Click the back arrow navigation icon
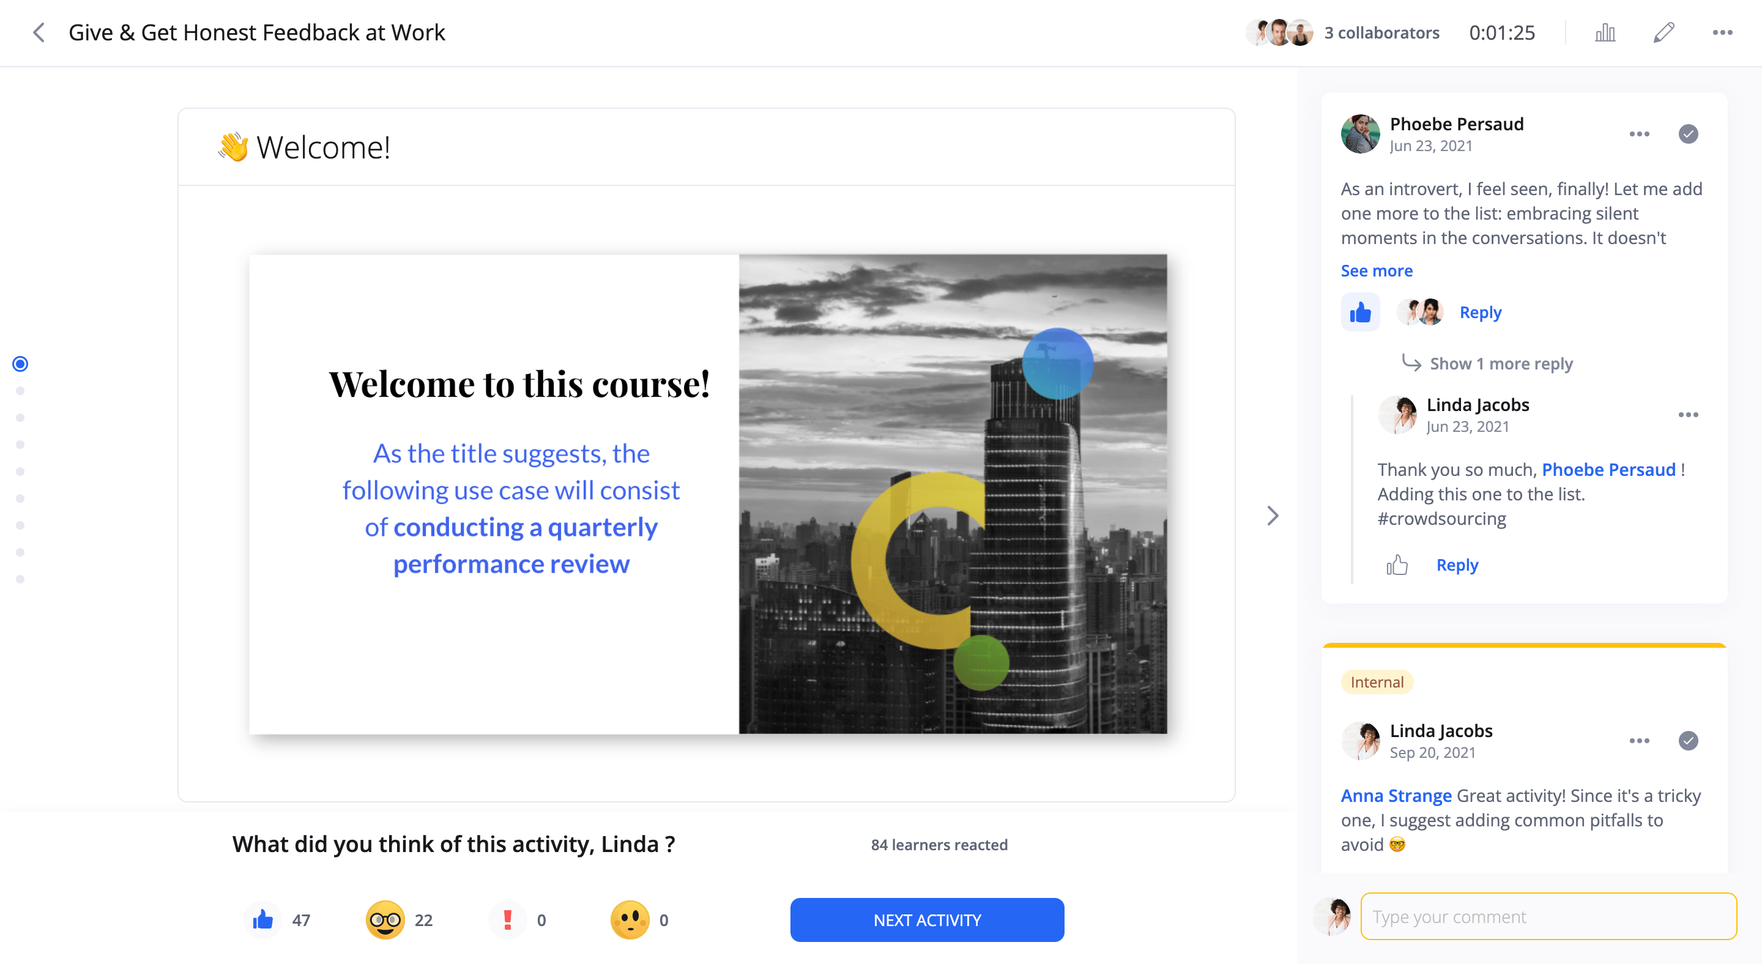Image resolution: width=1762 pixels, height=964 pixels. pos(40,32)
